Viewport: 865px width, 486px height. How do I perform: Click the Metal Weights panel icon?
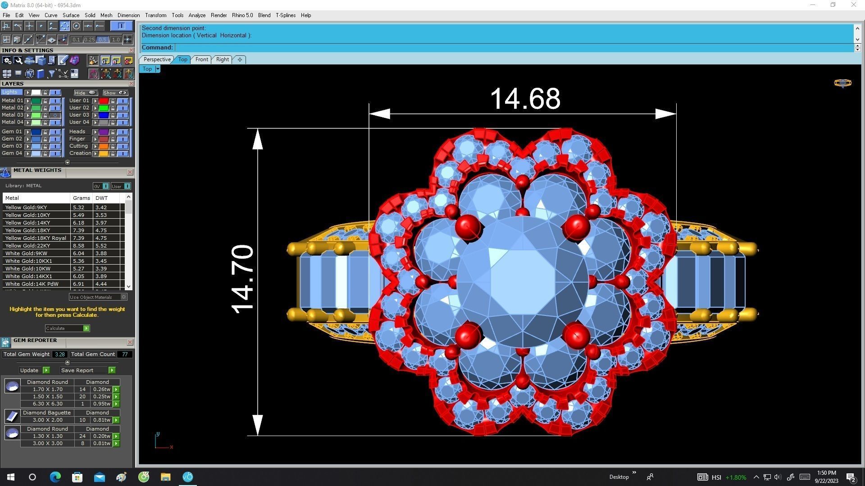5,173
